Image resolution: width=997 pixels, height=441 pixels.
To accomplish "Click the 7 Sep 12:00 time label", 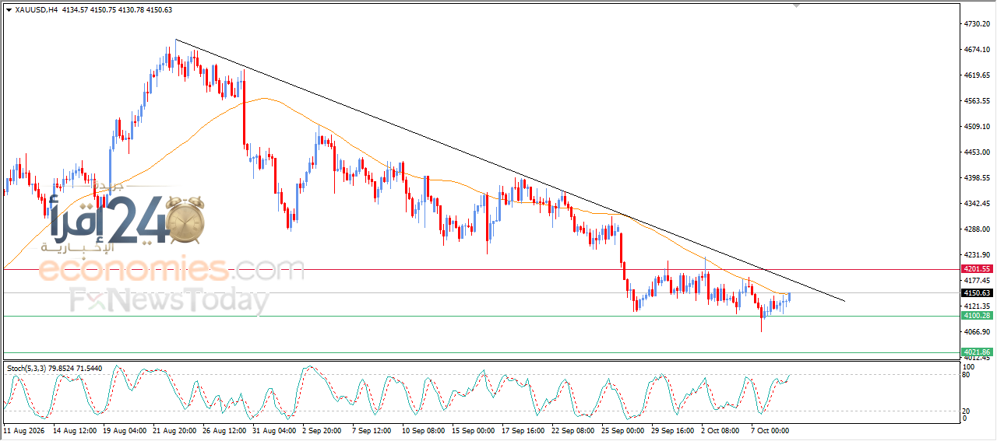I will coord(372,429).
